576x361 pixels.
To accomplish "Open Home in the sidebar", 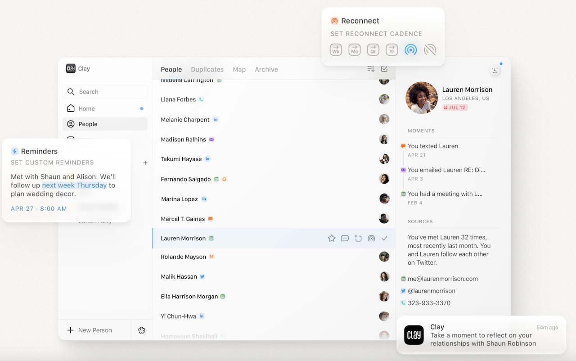I will pos(105,108).
